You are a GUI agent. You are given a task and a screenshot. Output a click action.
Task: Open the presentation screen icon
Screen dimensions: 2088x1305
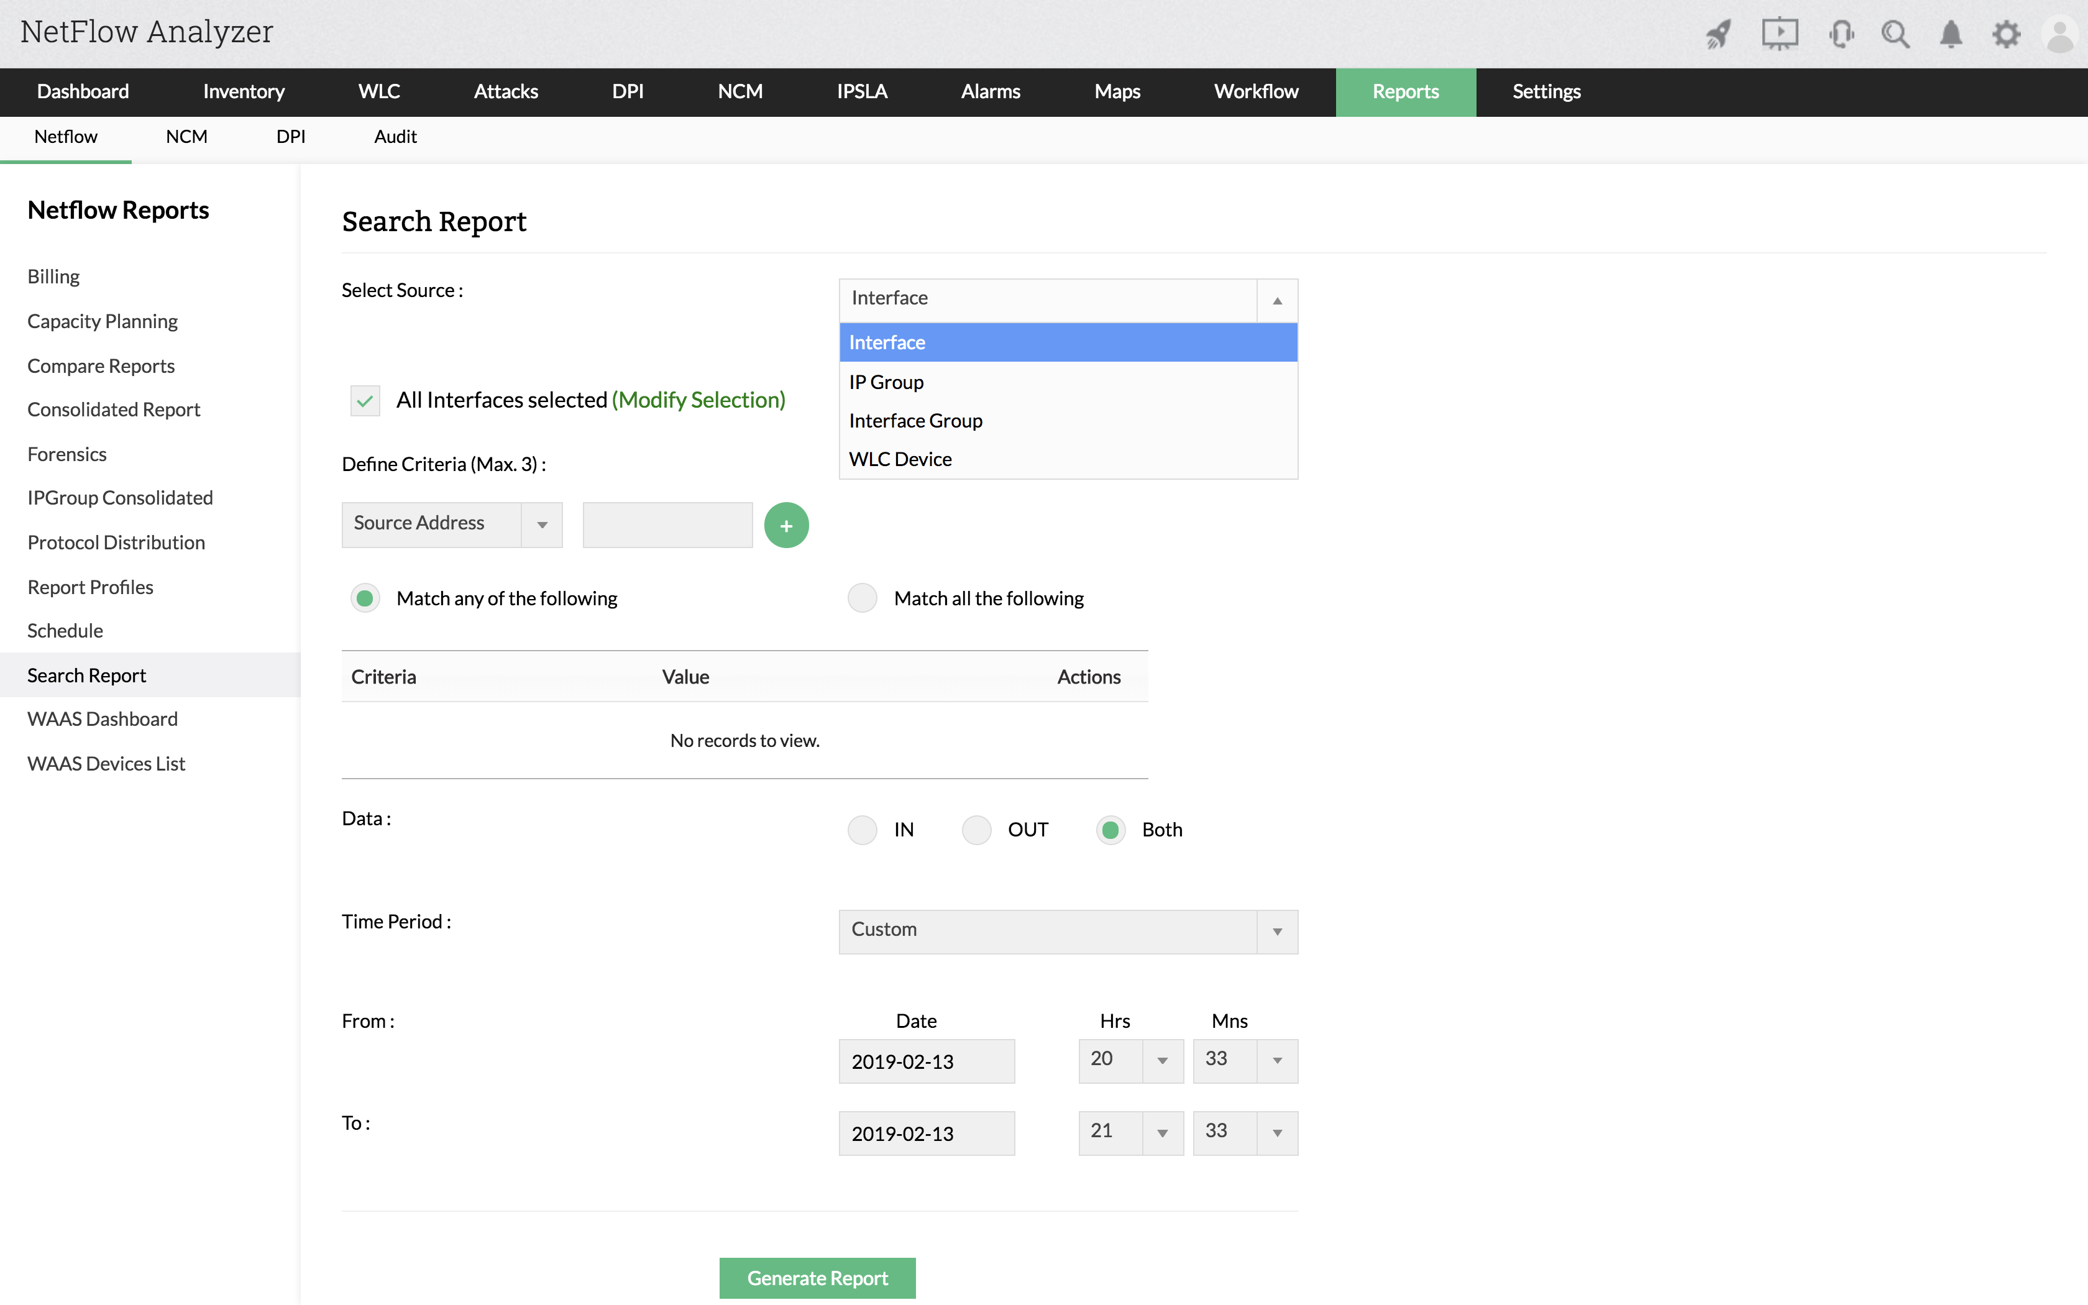point(1779,35)
